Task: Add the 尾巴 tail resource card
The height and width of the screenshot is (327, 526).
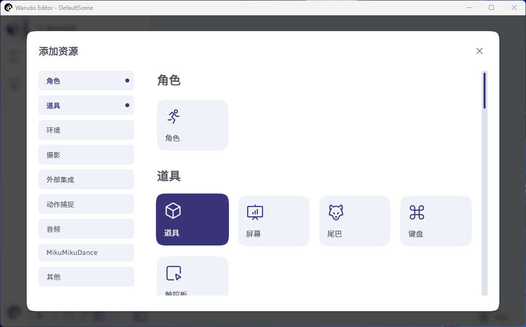Action: pyautogui.click(x=355, y=221)
